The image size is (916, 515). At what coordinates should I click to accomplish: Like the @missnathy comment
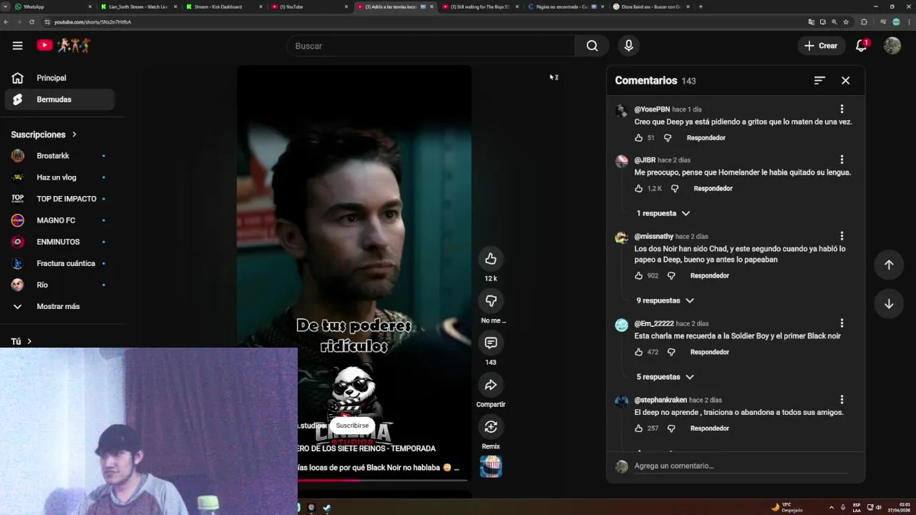point(639,276)
